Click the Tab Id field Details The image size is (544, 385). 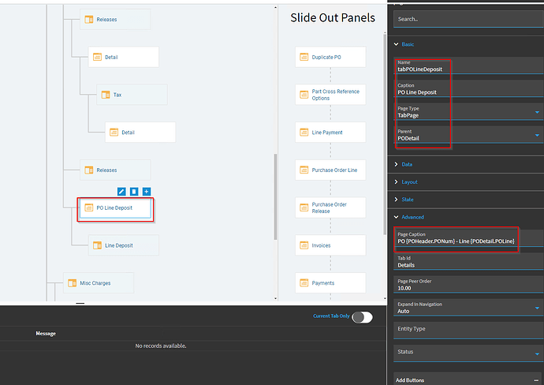[468, 261]
